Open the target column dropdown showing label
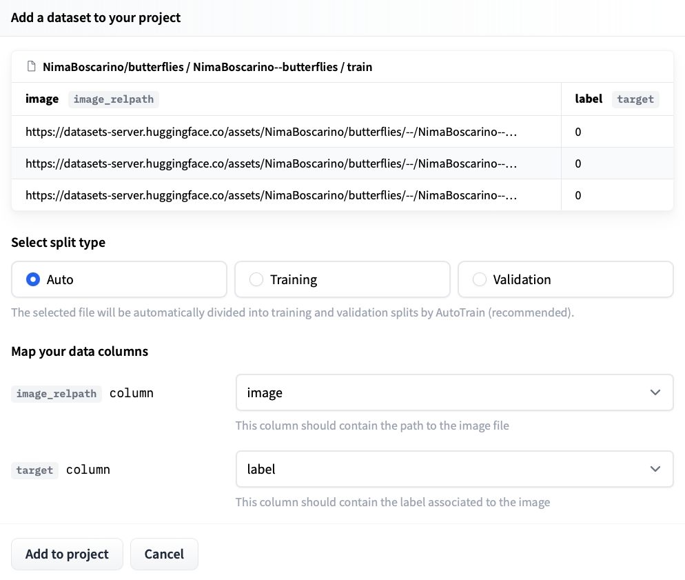This screenshot has height=580, width=685. [455, 469]
